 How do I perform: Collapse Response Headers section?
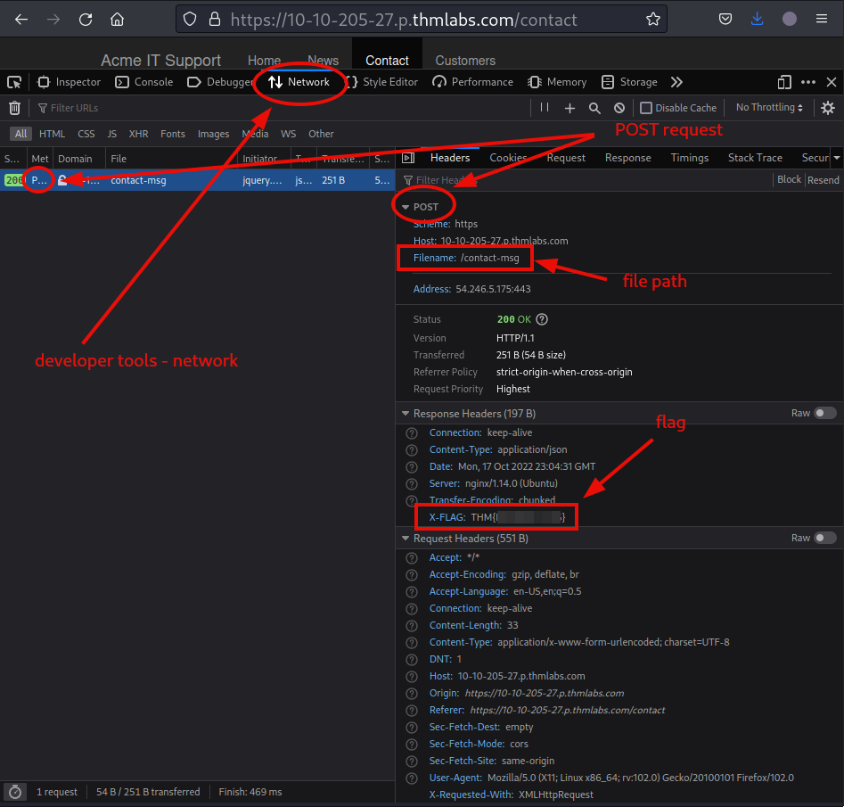click(x=406, y=414)
